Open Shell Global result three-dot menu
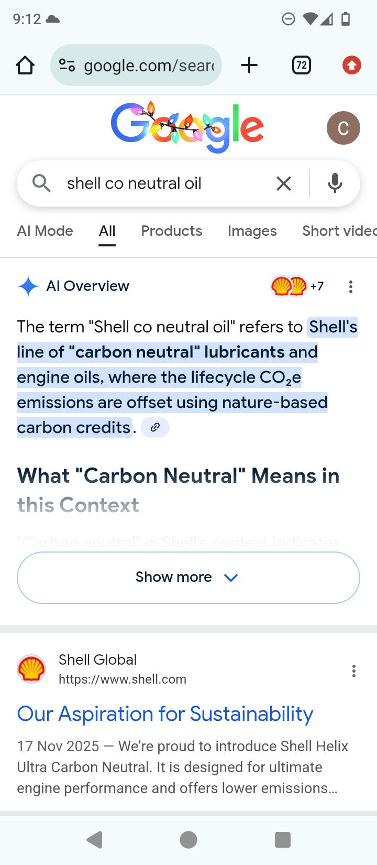The height and width of the screenshot is (865, 377). coord(354,671)
